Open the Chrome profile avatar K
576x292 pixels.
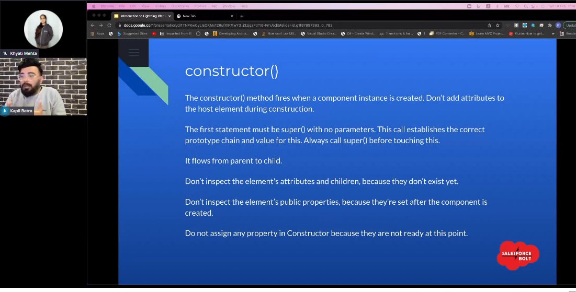558,25
